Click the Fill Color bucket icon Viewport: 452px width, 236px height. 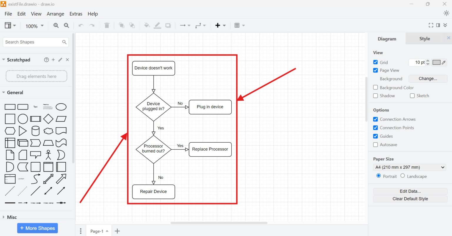tap(147, 26)
